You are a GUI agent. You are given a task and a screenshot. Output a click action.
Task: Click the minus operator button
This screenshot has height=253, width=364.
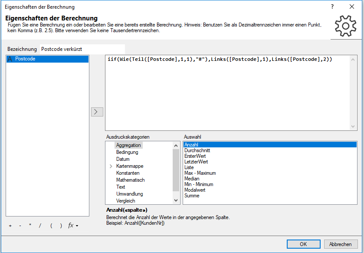click(x=20, y=226)
